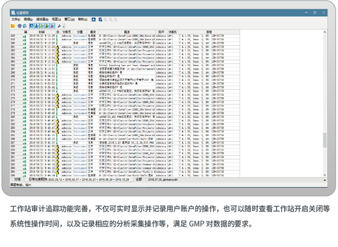
Task: Open the 文件 menu
Action: point(16,19)
